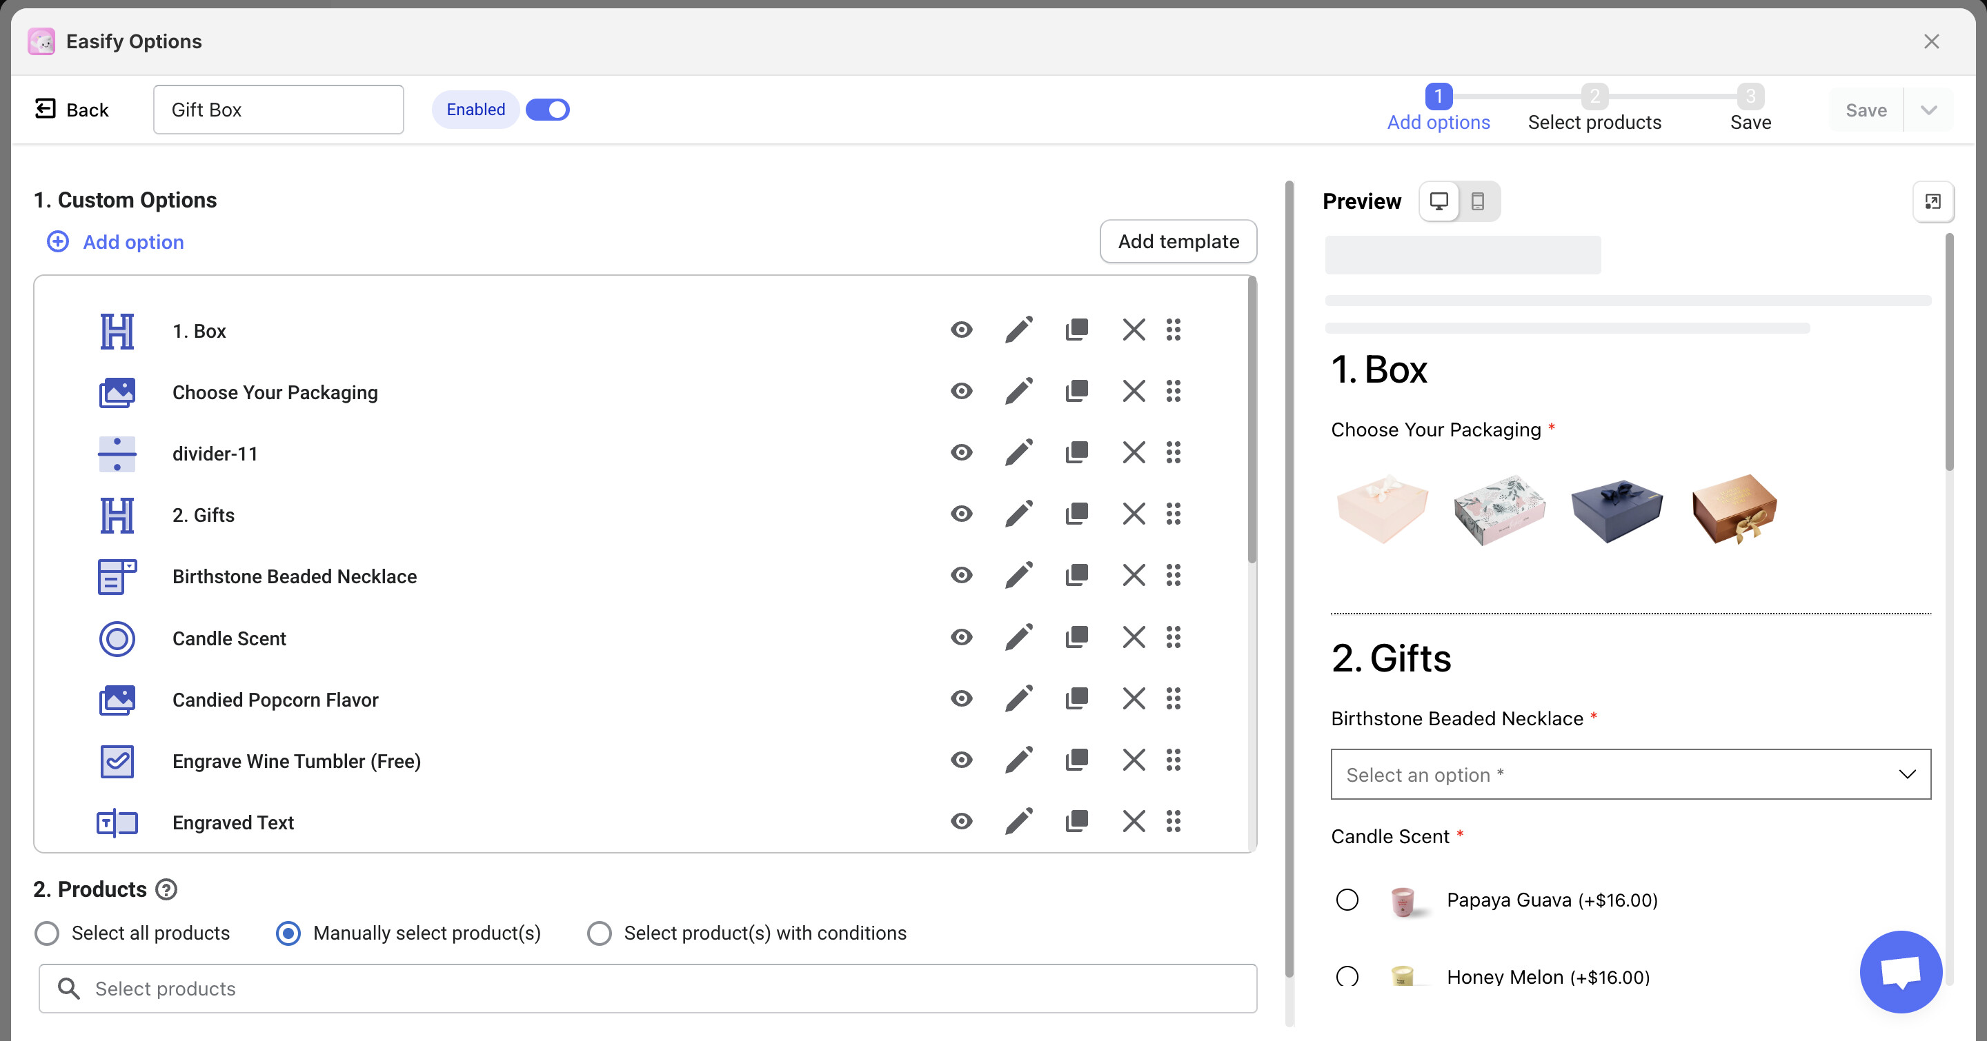This screenshot has width=1987, height=1041.
Task: Expand preview to full screen
Action: pyautogui.click(x=1932, y=201)
